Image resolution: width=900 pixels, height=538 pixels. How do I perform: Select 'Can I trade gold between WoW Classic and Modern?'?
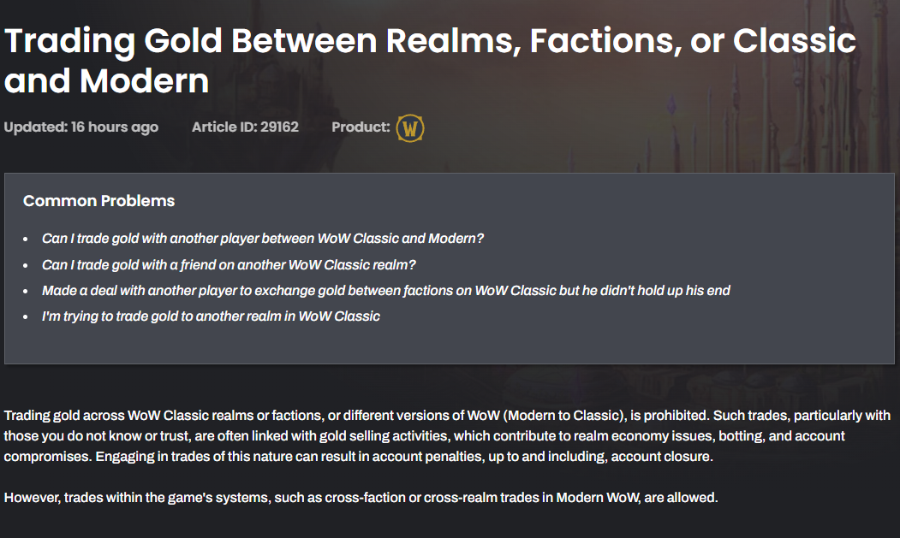pos(263,239)
